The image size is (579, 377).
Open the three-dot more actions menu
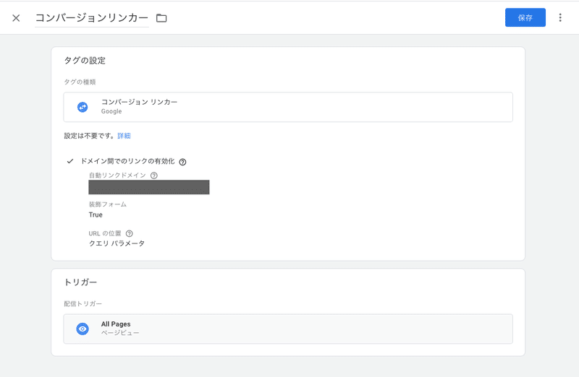click(x=560, y=18)
